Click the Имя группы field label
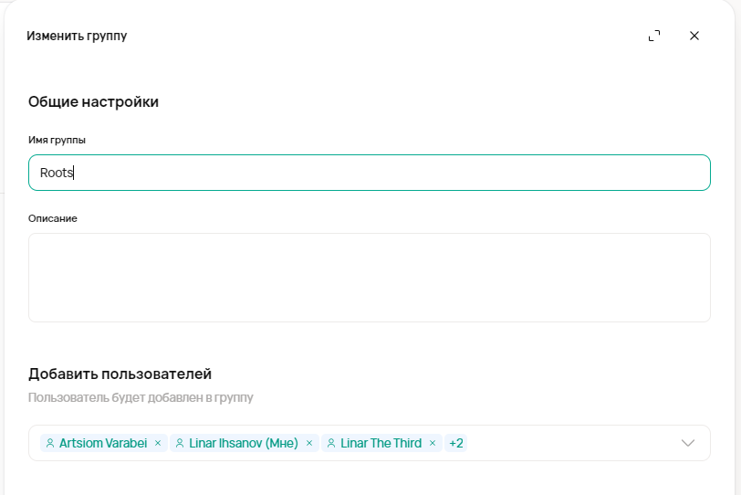The width and height of the screenshot is (741, 495). tap(57, 140)
